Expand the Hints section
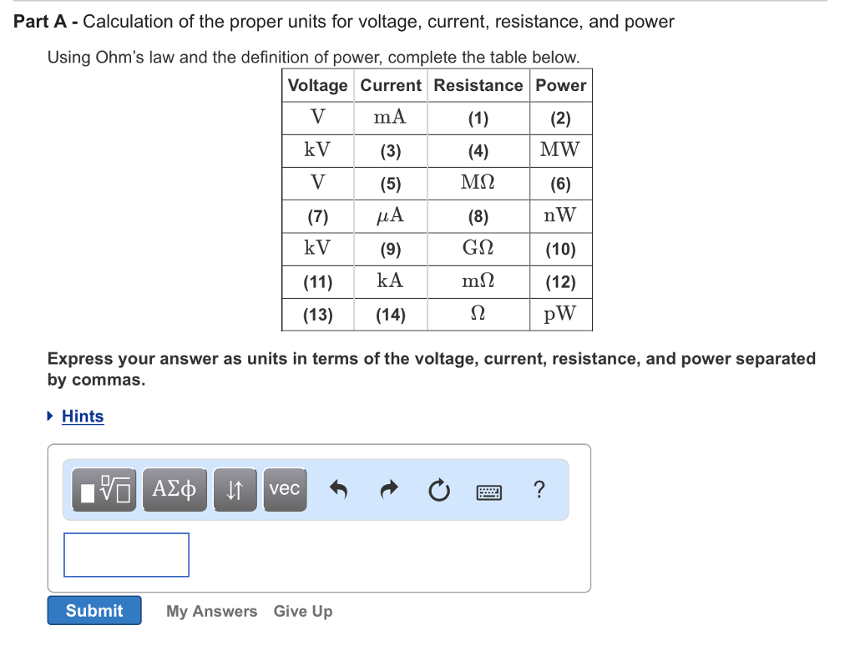Screen dimensions: 855x646 coord(82,416)
